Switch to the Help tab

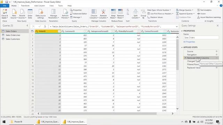(x=69, y=6)
